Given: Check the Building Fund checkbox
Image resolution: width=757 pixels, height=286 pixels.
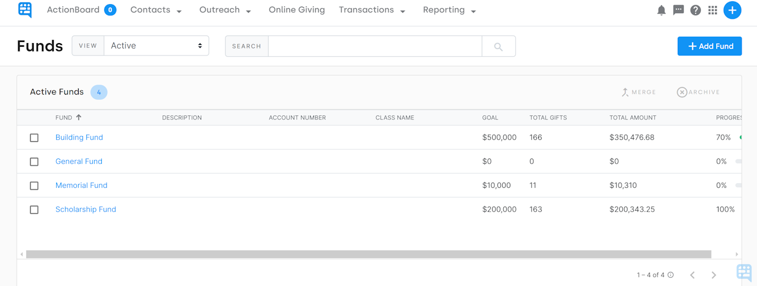Looking at the screenshot, I should [34, 138].
